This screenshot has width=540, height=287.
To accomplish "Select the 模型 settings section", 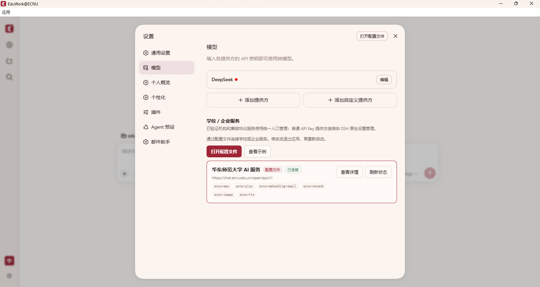I will 167,68.
